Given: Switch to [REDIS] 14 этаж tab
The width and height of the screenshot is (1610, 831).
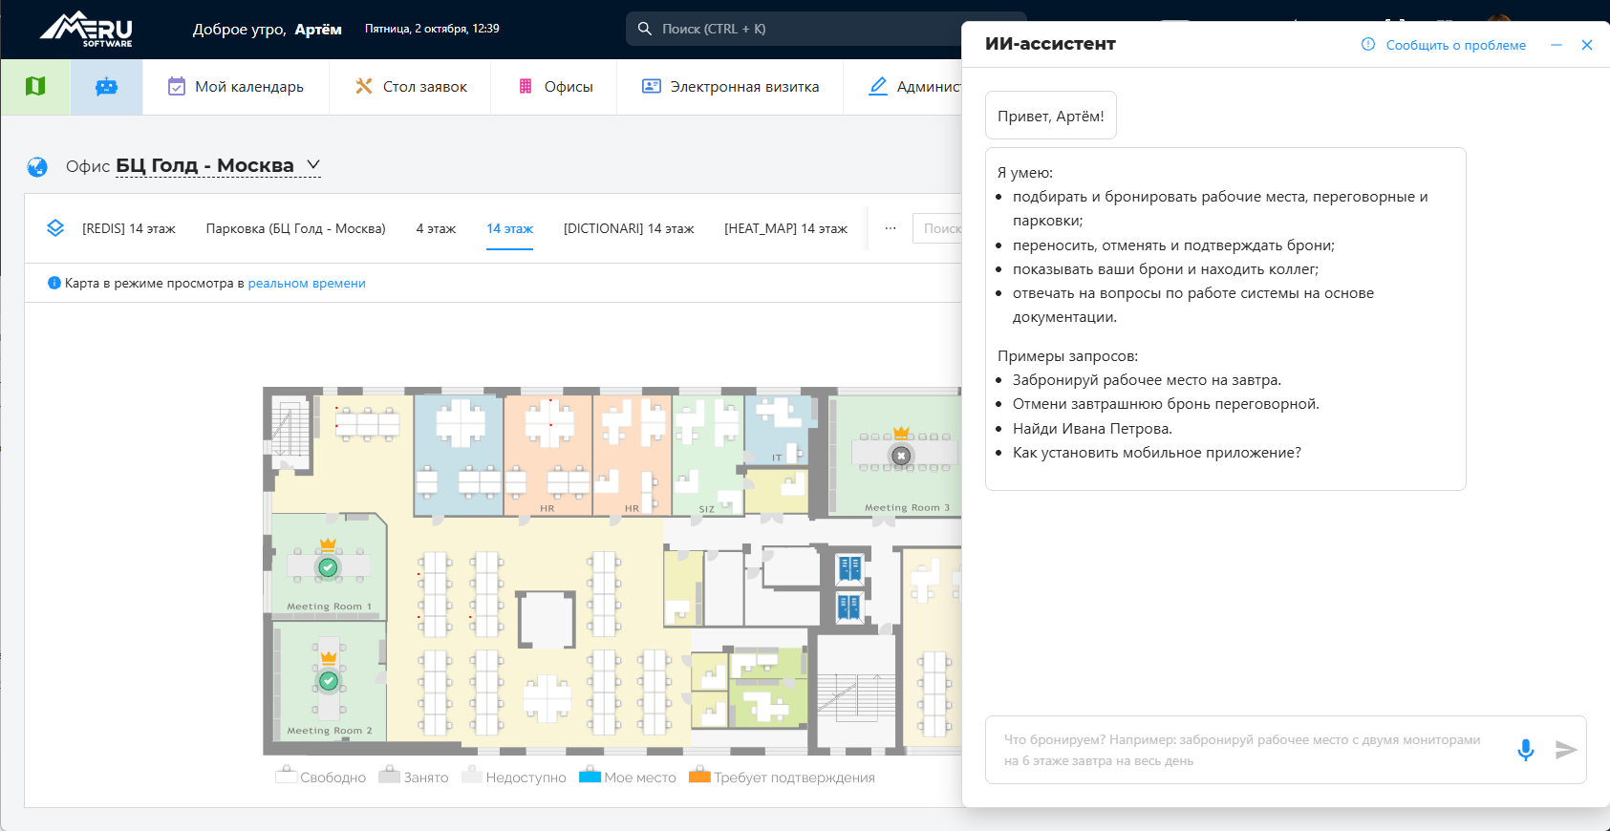Looking at the screenshot, I should coord(129,228).
